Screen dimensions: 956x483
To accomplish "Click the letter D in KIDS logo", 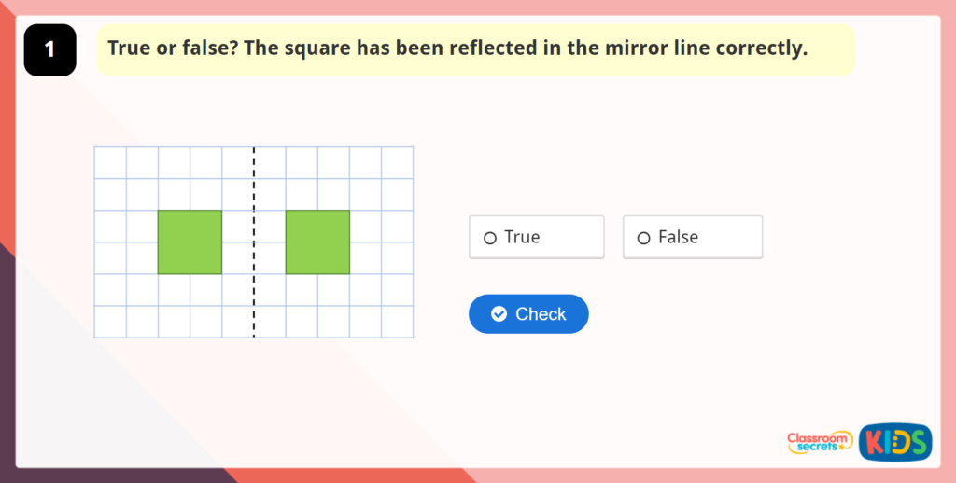I will click(x=901, y=442).
